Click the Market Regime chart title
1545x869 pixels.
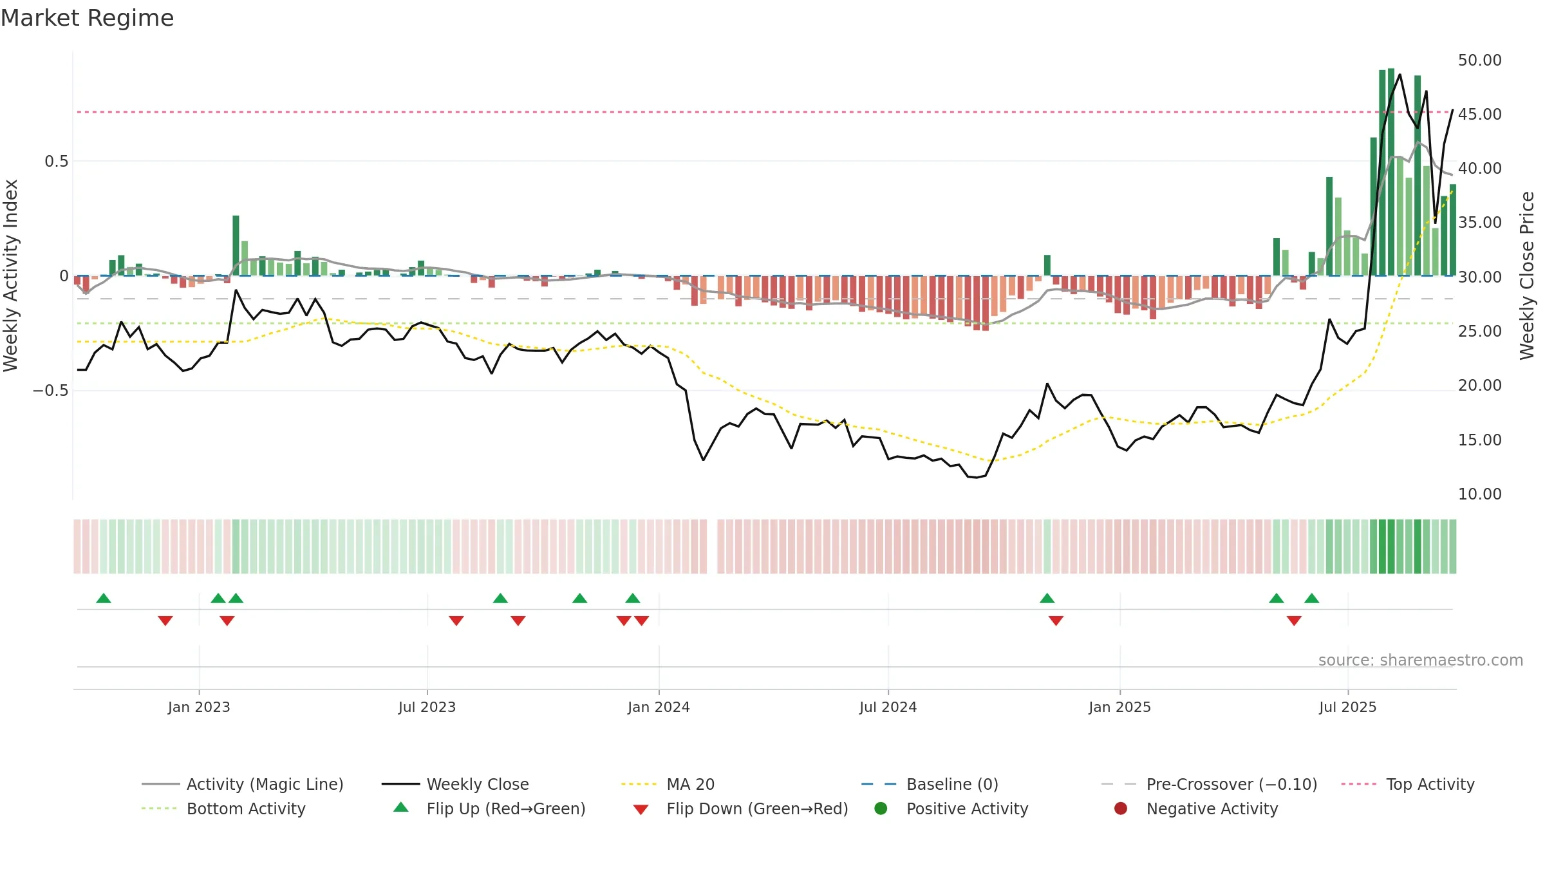(87, 18)
